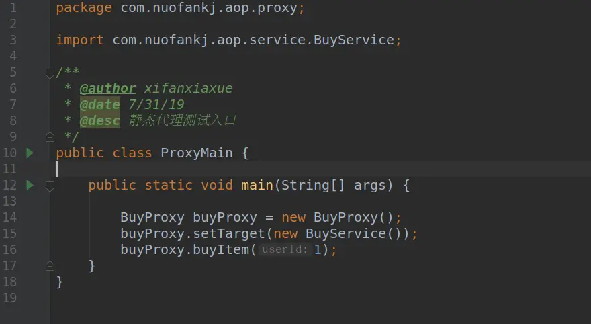Click the static keyword on line 12

[x=169, y=186]
